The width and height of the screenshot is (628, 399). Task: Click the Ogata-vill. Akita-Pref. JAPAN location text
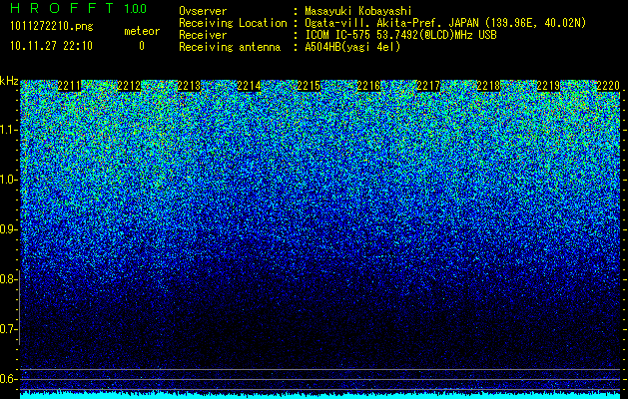(x=445, y=23)
